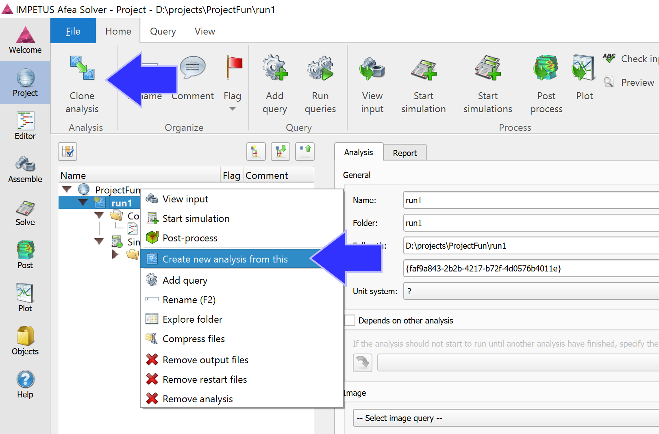The width and height of the screenshot is (659, 434).
Task: Click the GUID identifier field
Action: 531,269
